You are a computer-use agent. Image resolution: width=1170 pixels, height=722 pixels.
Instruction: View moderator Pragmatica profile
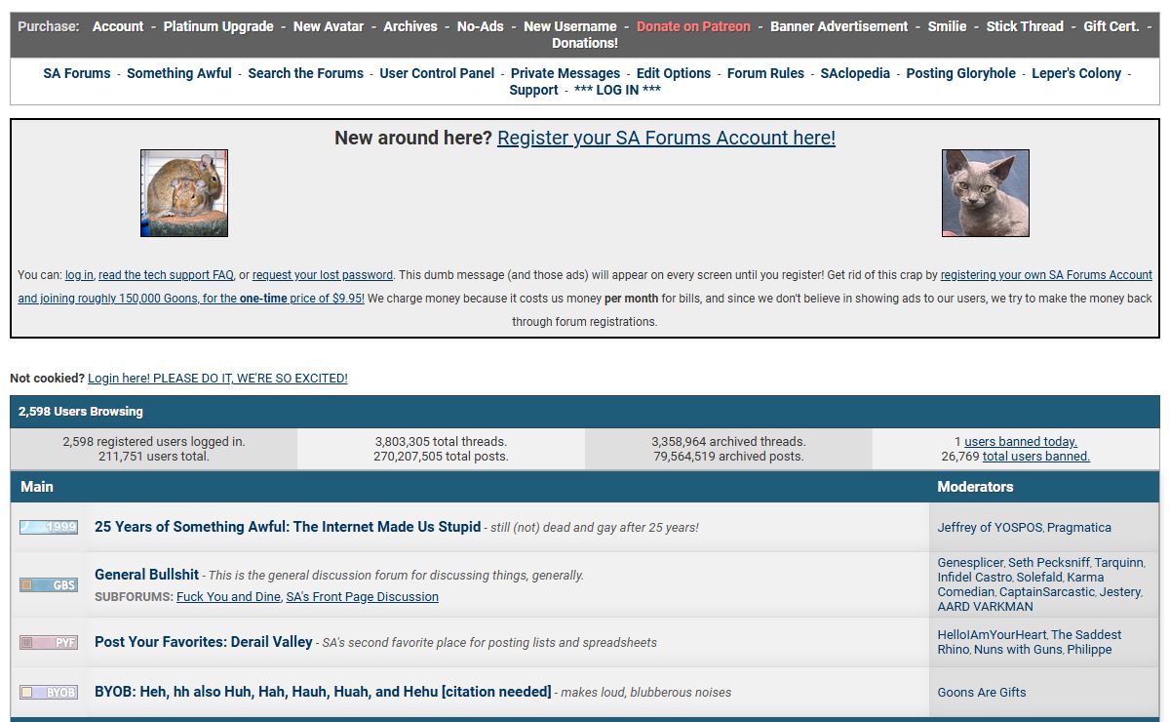coord(1079,527)
